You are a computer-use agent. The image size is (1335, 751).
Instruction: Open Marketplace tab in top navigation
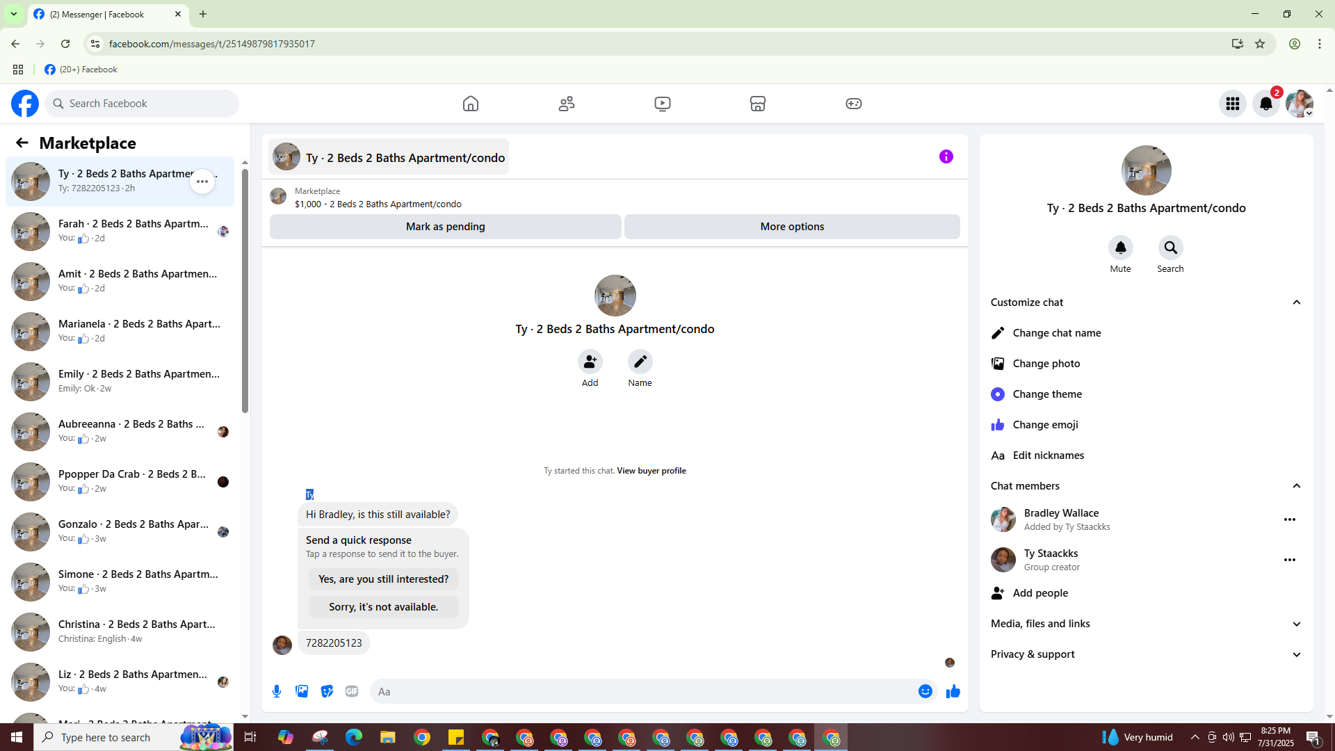click(x=758, y=104)
